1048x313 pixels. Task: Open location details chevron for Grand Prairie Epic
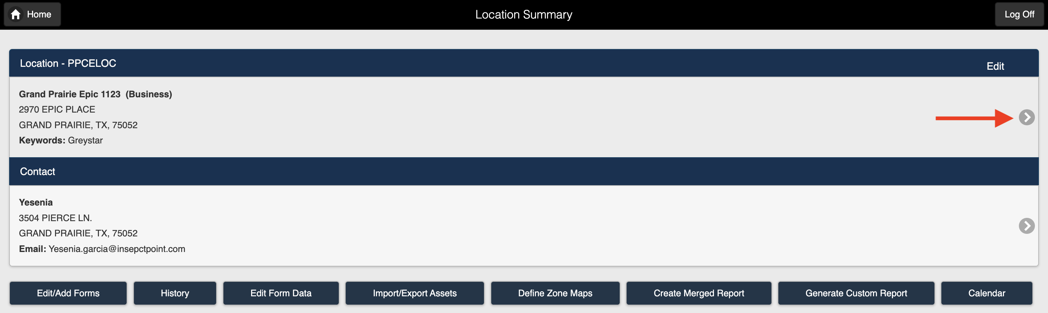(x=1027, y=118)
